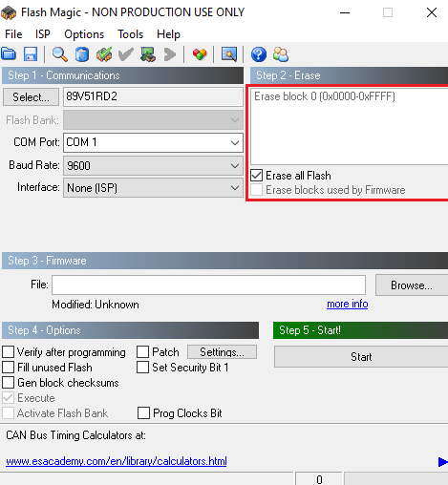
Task: Click the Open file folder icon
Action: click(x=9, y=54)
